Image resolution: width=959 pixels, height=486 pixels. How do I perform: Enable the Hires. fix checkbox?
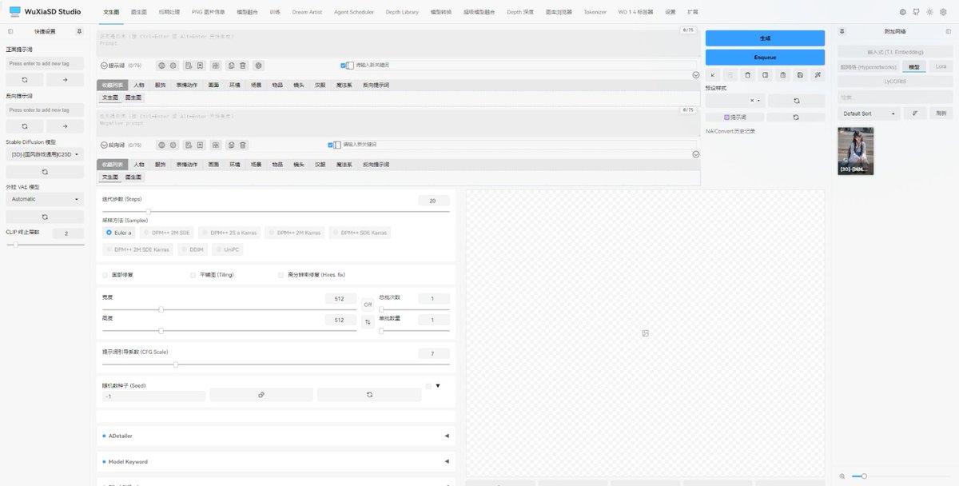[x=281, y=275]
